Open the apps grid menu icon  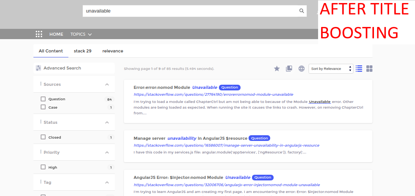click(39, 34)
